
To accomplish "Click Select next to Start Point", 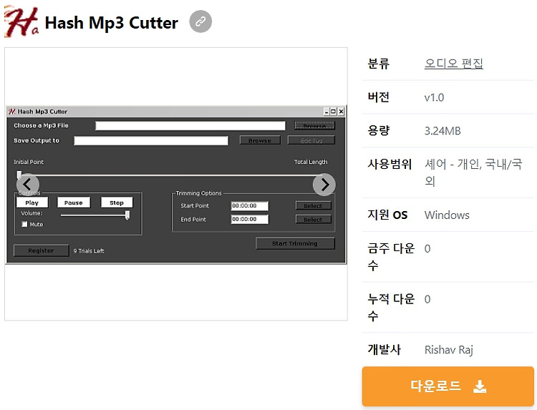I will coord(313,205).
